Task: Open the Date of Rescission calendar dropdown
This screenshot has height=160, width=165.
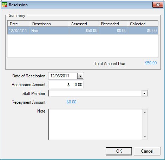Action: coord(80,76)
